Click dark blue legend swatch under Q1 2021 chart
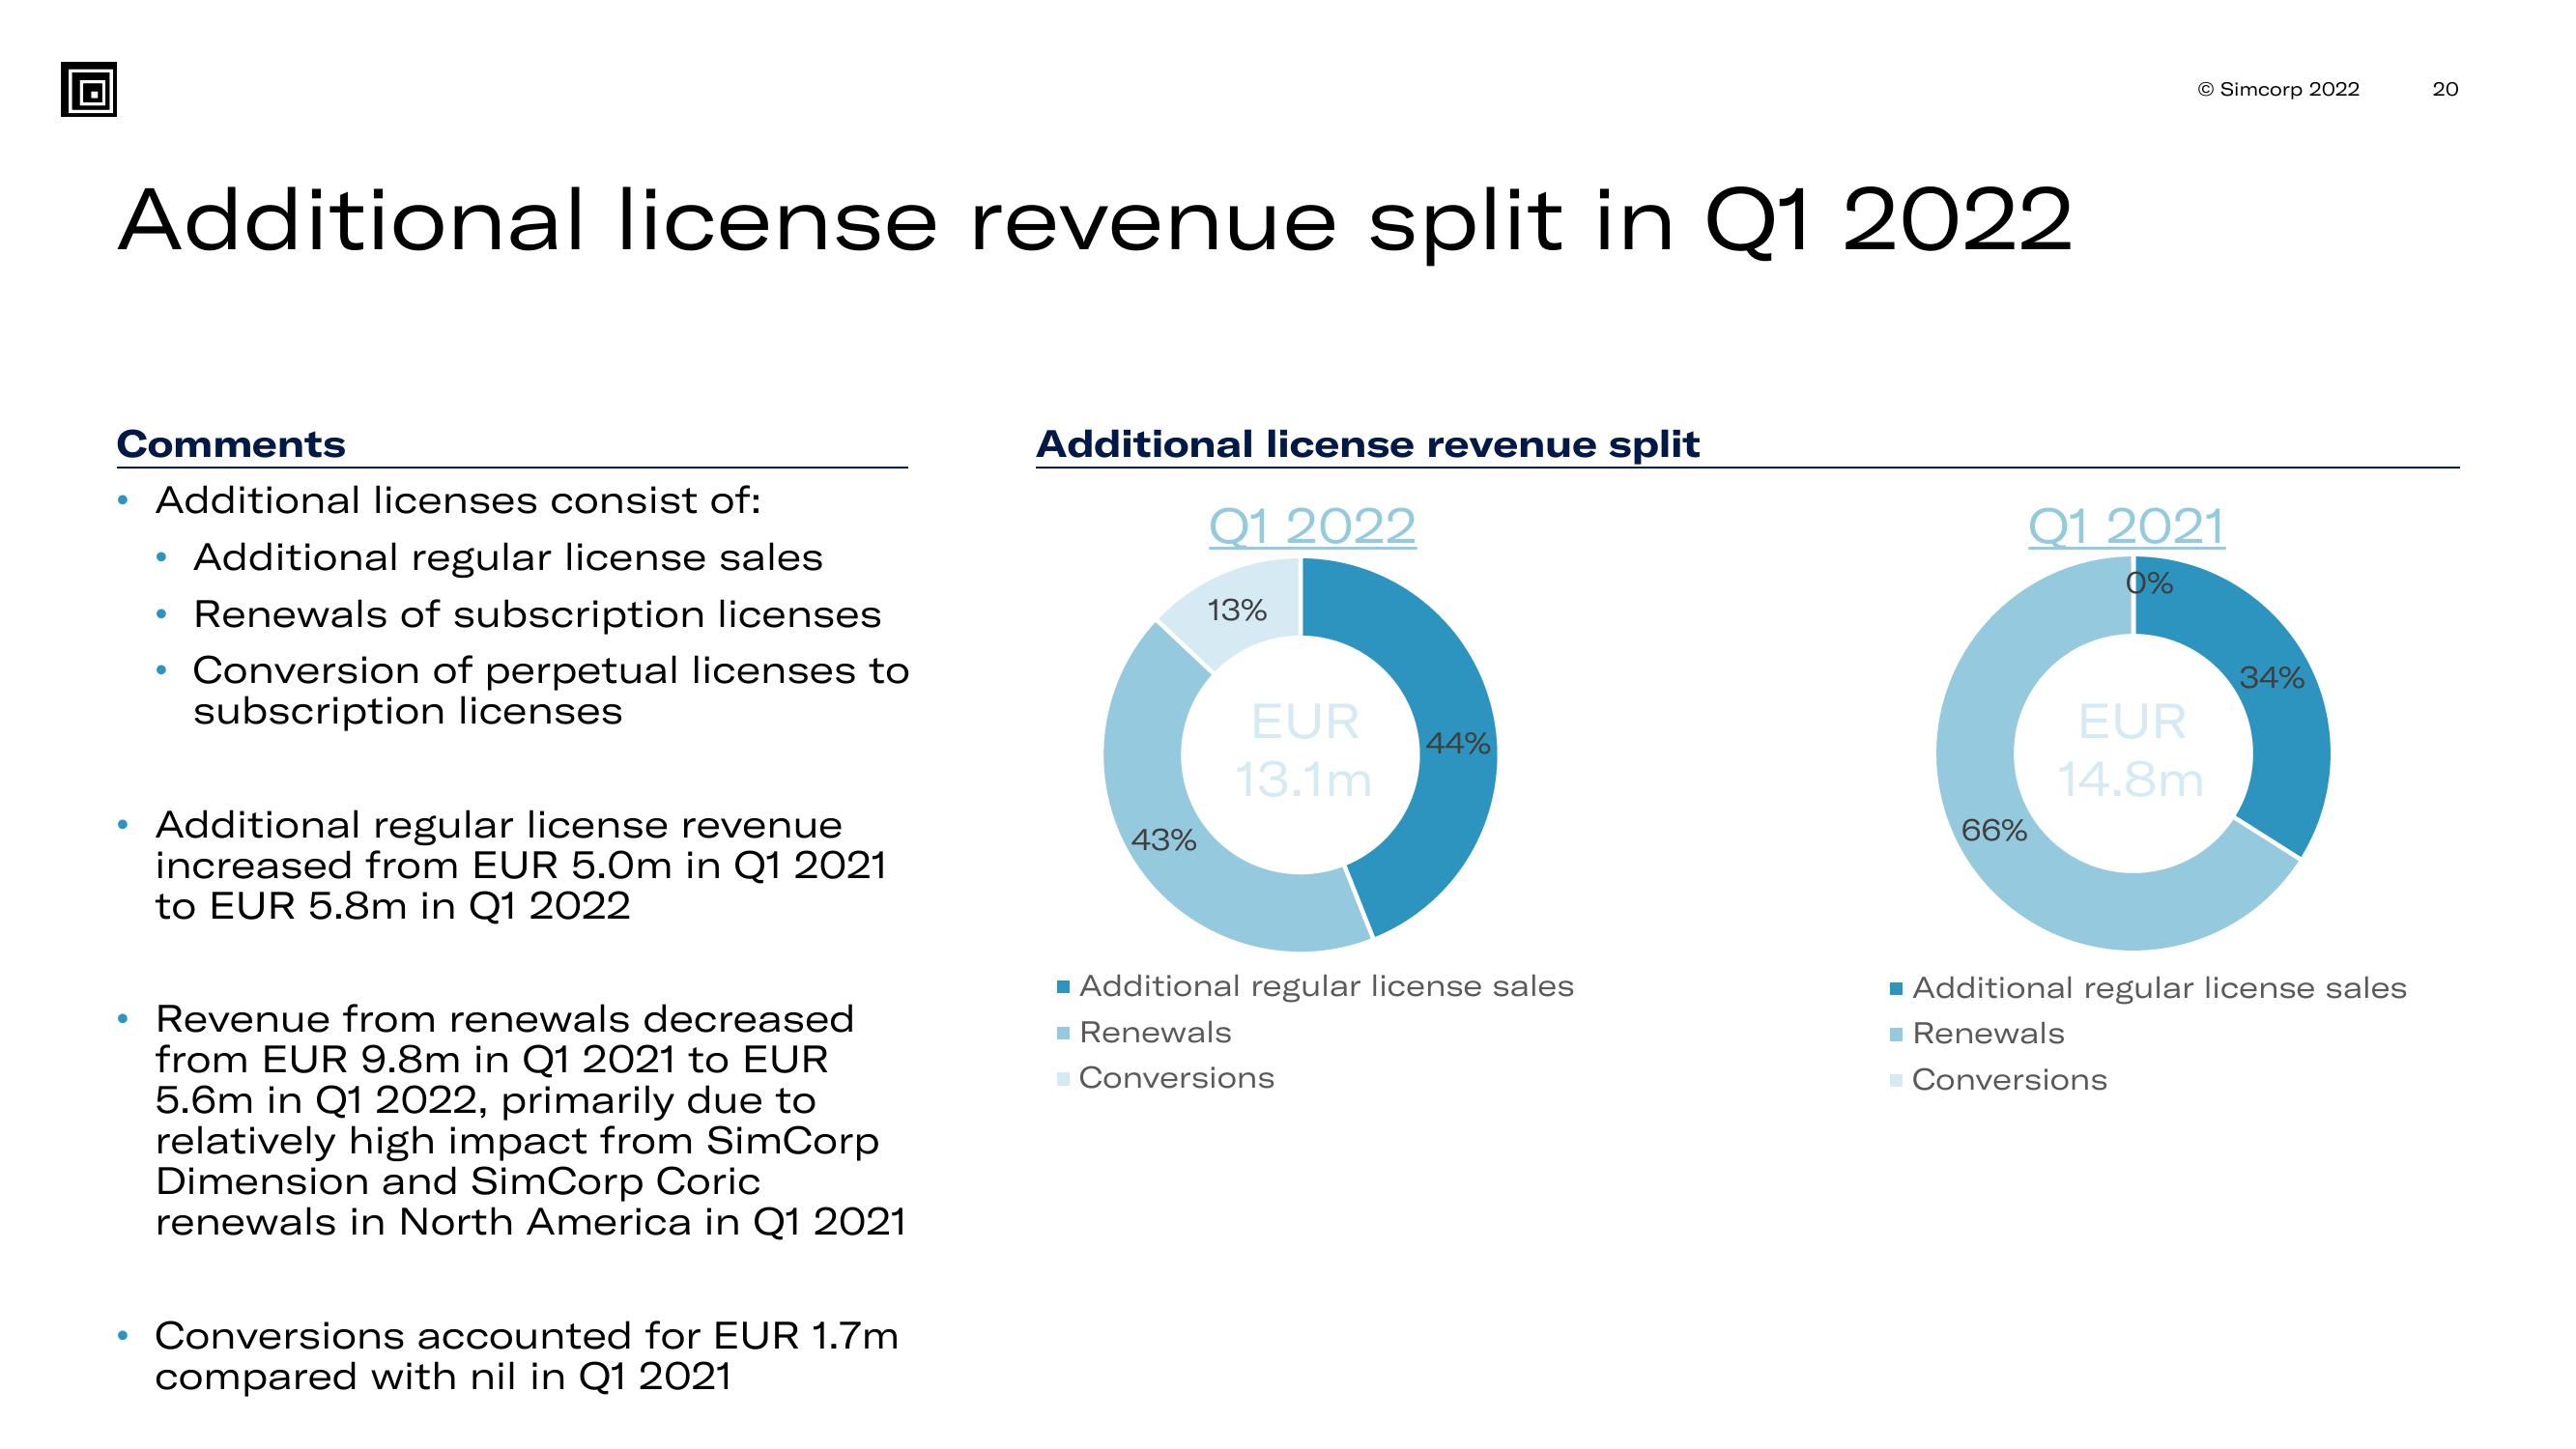Viewport: 2576px width, 1449px height. coord(1896,989)
